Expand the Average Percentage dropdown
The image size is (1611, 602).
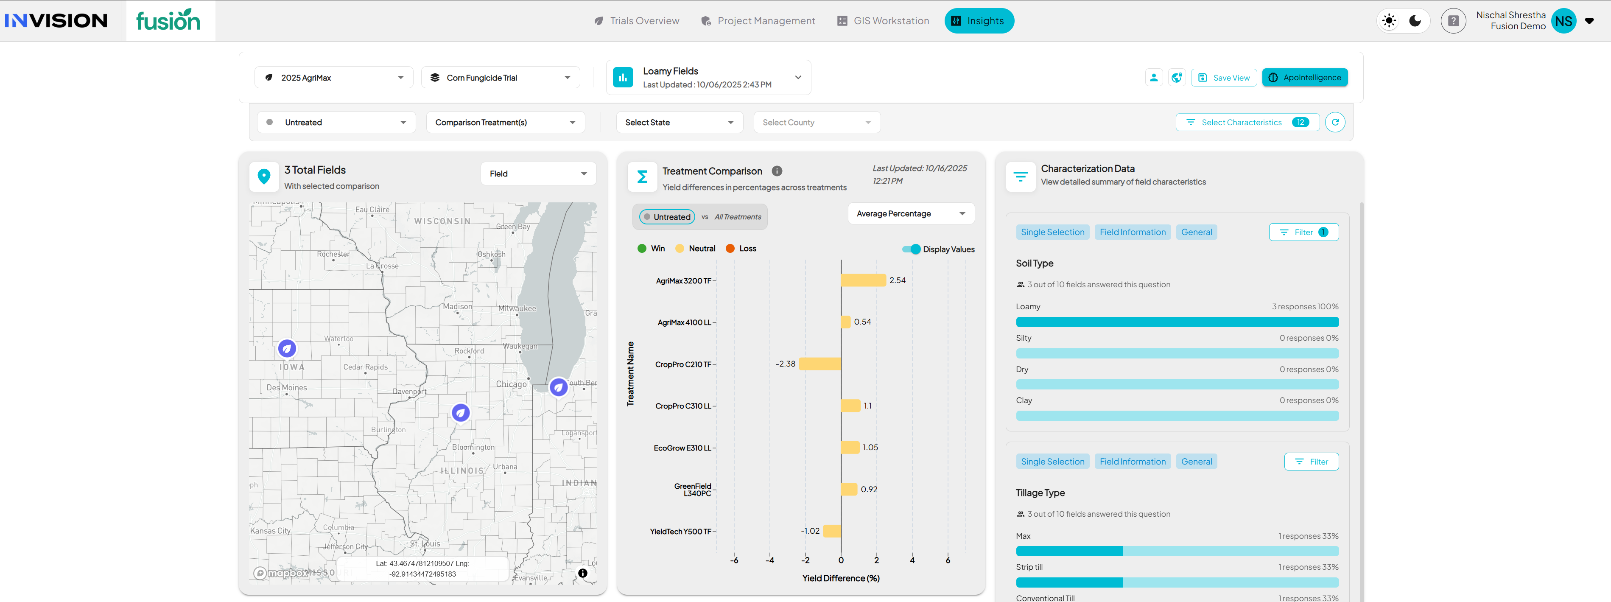(x=911, y=213)
